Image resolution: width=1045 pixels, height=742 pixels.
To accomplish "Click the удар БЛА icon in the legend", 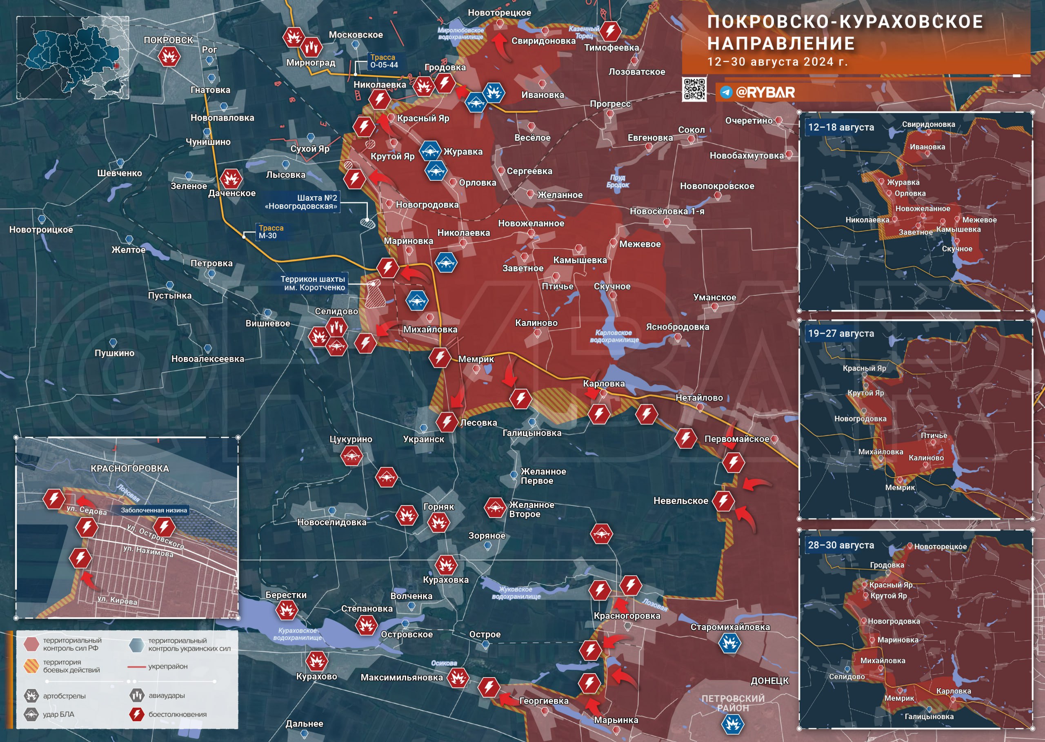I will (x=31, y=714).
